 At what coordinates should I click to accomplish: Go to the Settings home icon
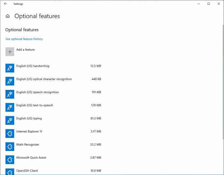(x=8, y=16)
